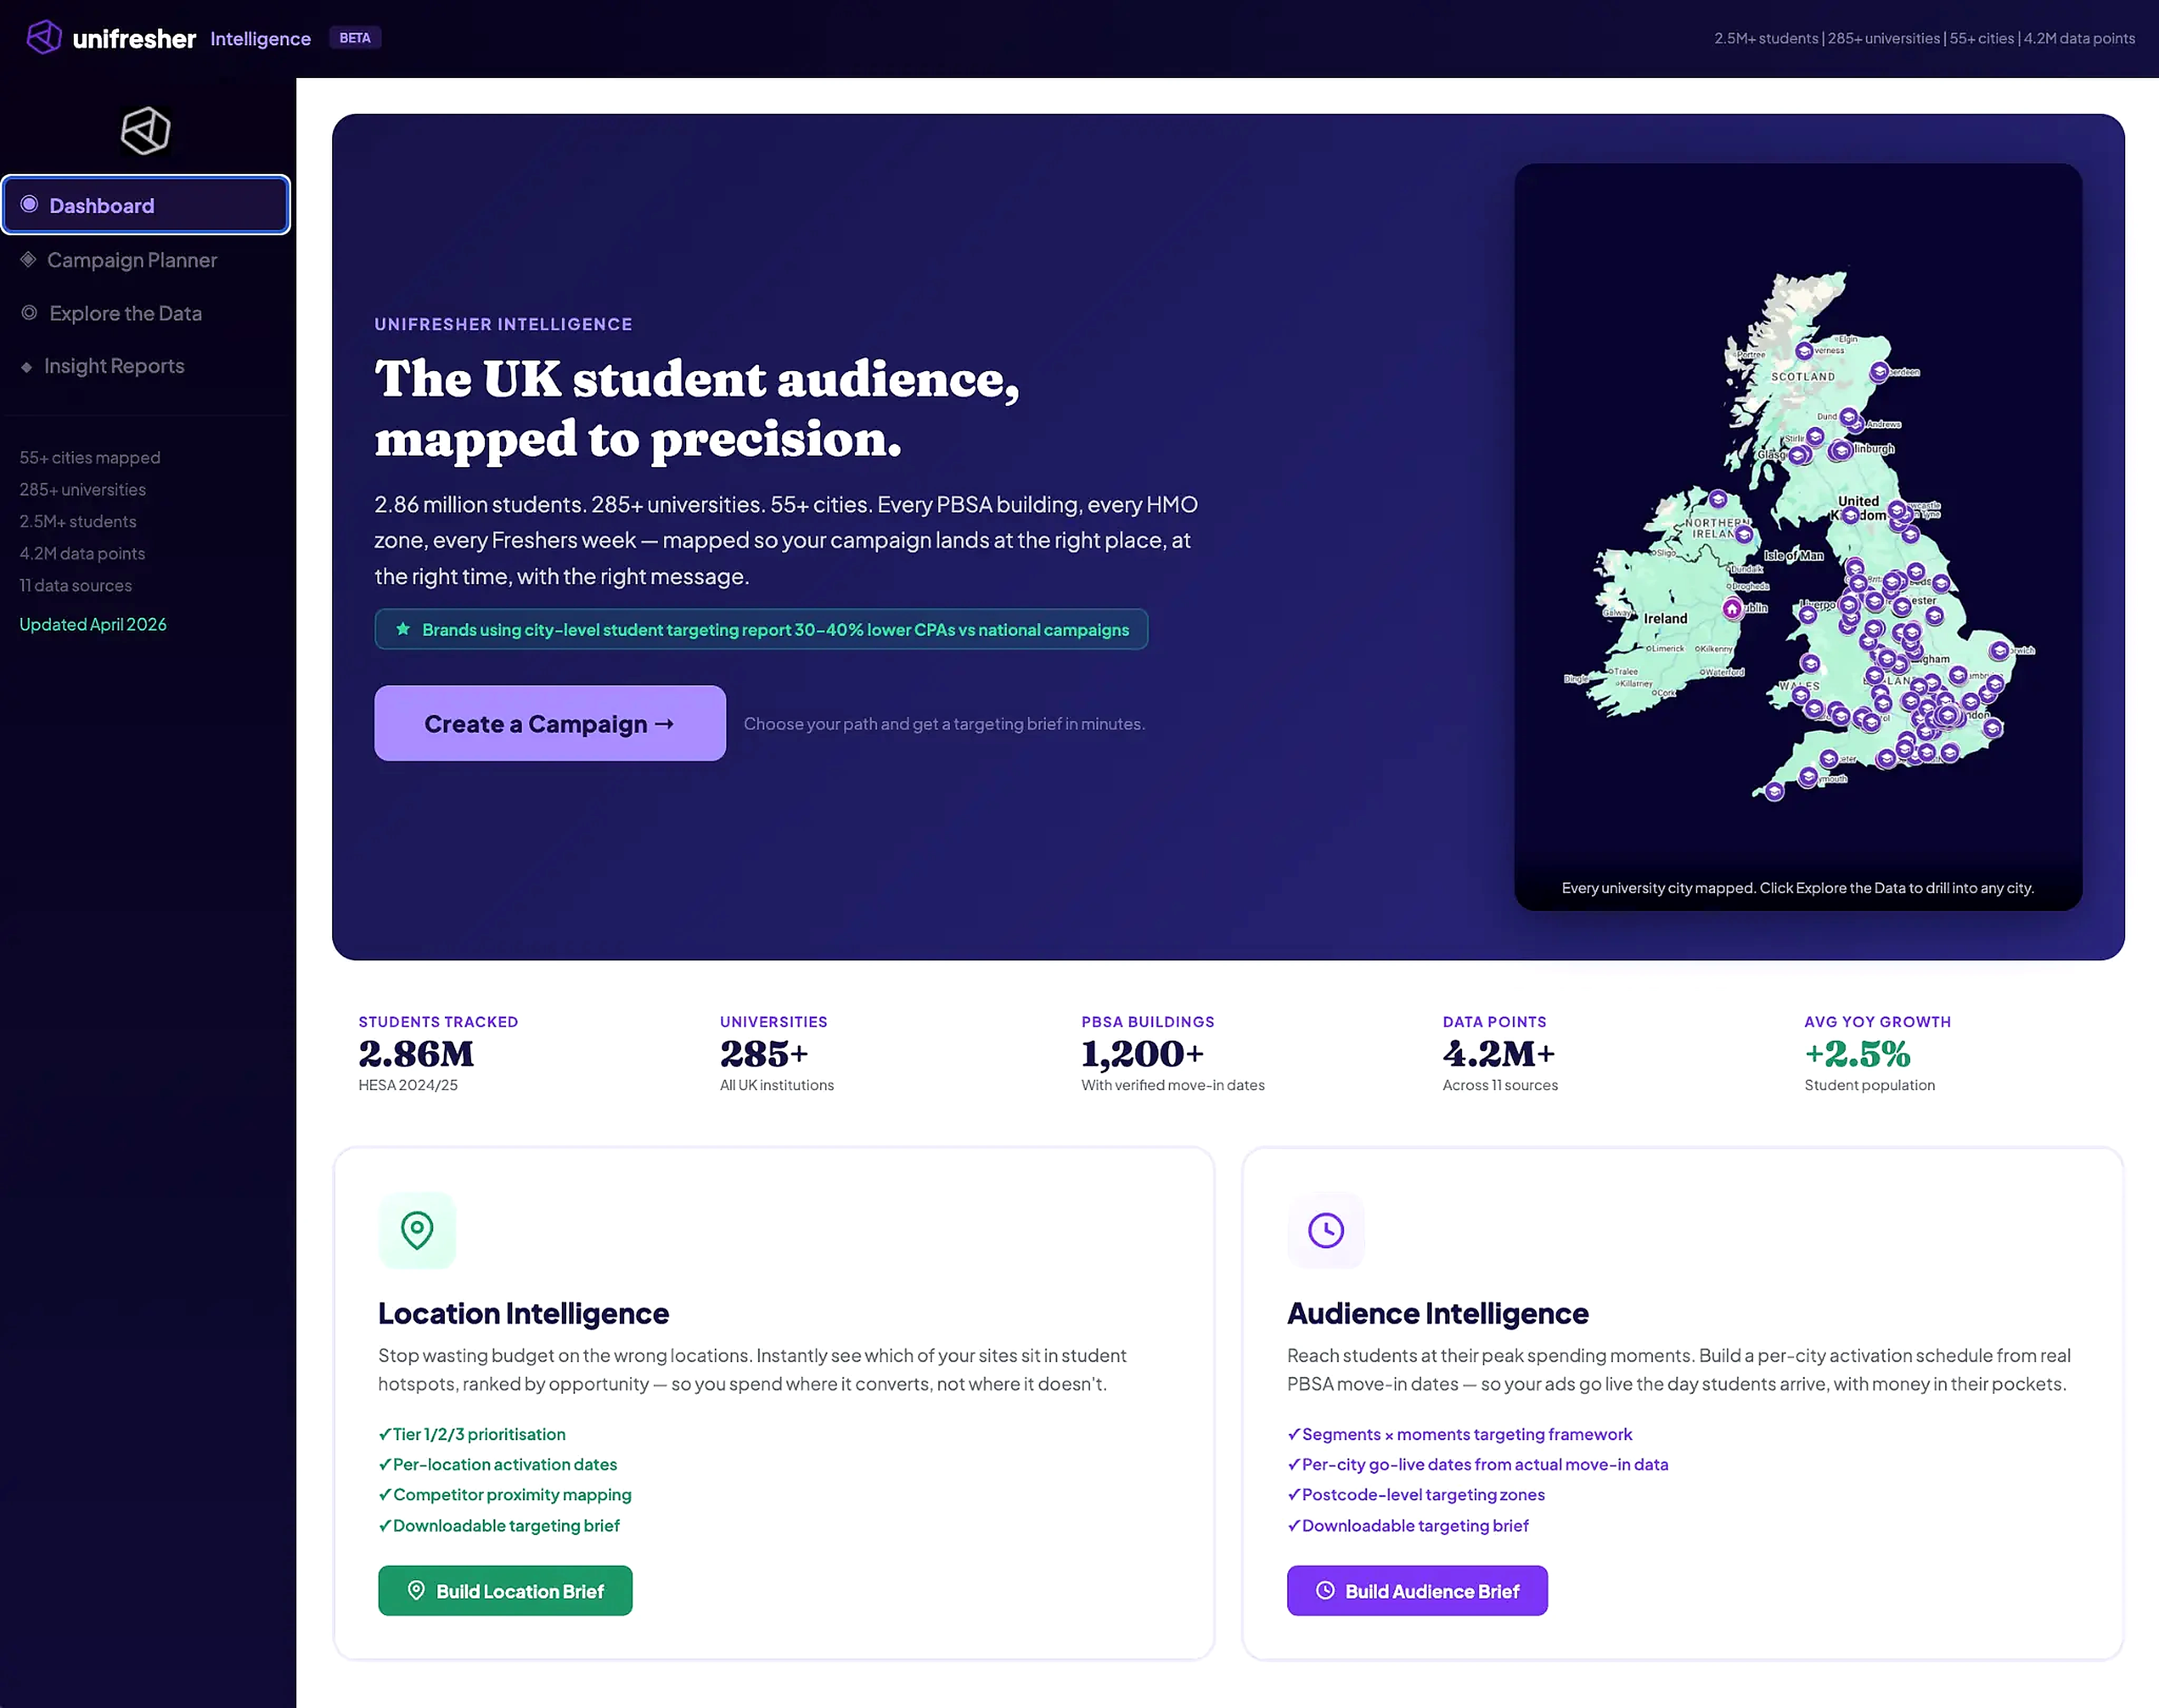Image resolution: width=2159 pixels, height=1708 pixels.
Task: Click '4.2M data points' in sidebar
Action: tap(82, 553)
